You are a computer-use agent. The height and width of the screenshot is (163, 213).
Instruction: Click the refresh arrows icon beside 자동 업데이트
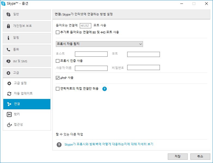9,94
